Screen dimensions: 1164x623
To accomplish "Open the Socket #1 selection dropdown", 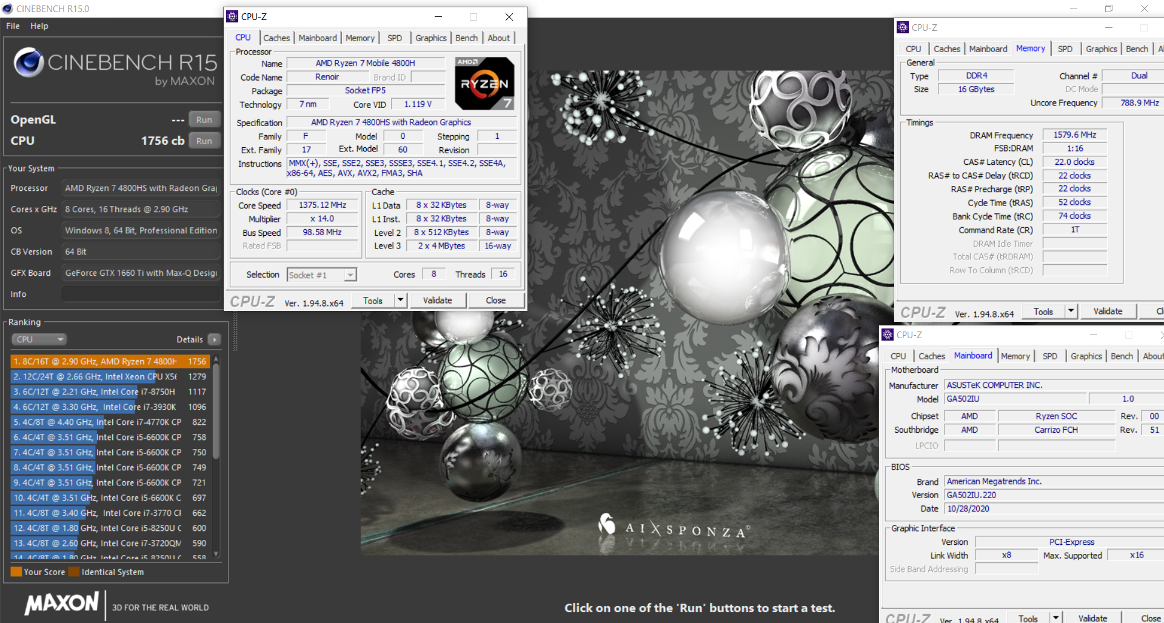I will (322, 275).
